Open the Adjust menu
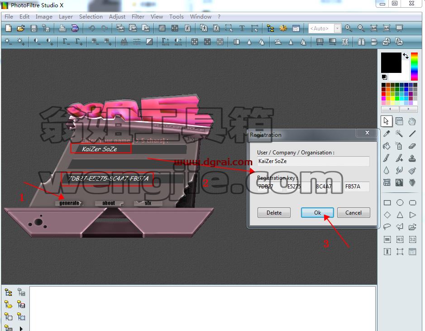This screenshot has width=425, height=331. click(117, 17)
